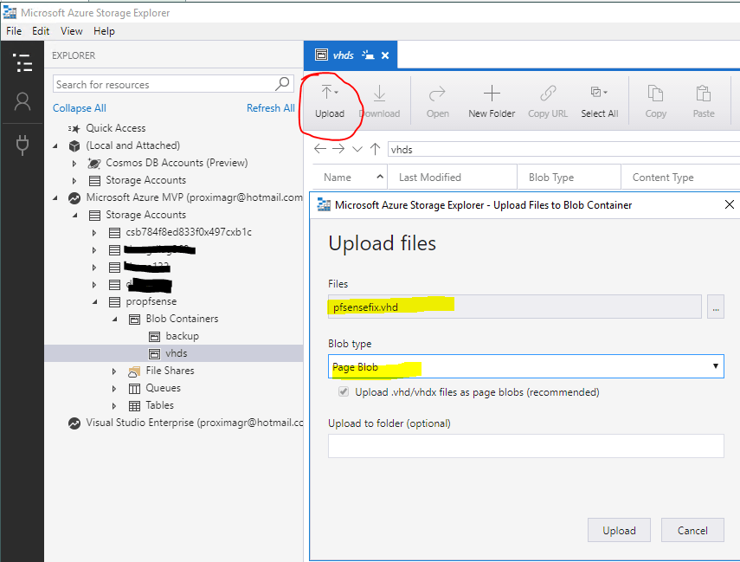Toggle Upload .vhd/vhdx files as page blobs
Screen dimensions: 740x562
tap(344, 392)
